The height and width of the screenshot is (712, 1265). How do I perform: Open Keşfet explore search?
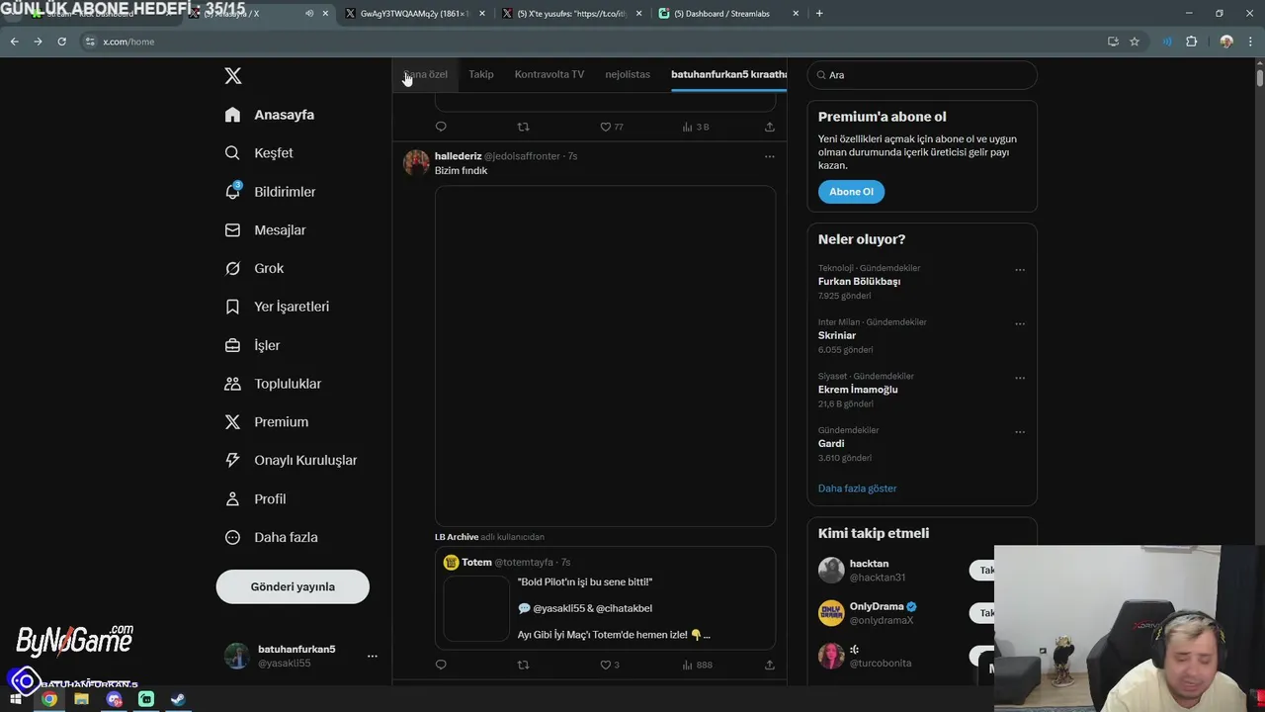259,153
